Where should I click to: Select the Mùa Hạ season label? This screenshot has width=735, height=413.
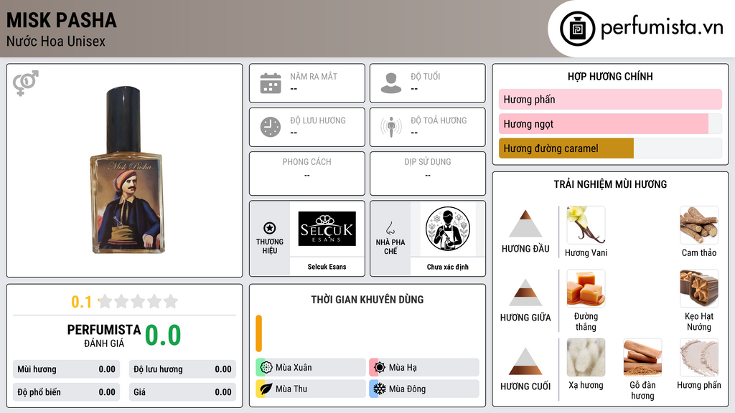403,368
